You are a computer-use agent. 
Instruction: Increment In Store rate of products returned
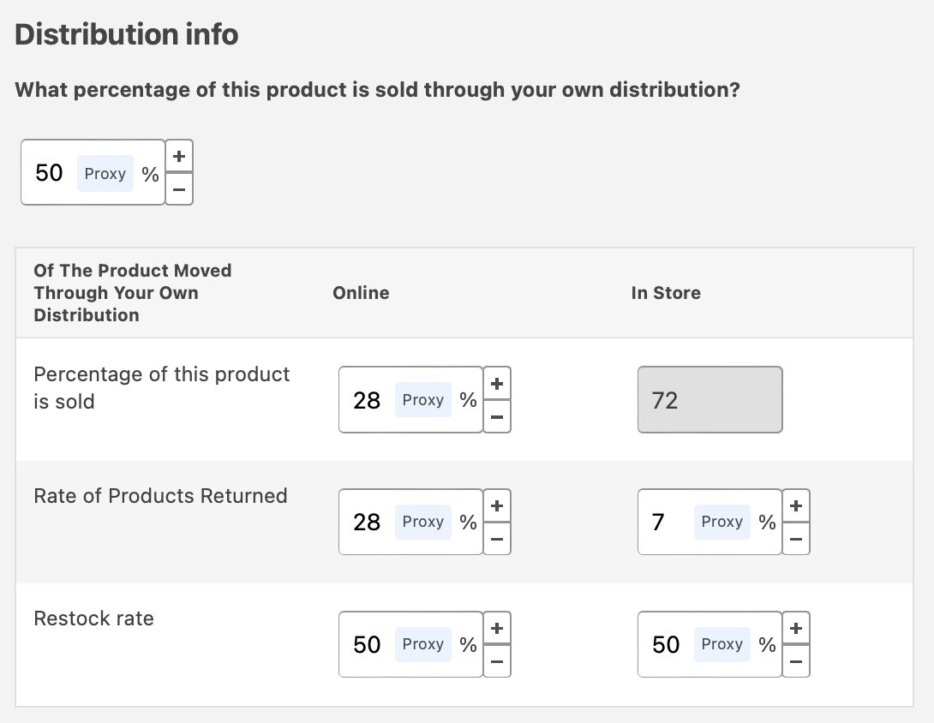[796, 505]
